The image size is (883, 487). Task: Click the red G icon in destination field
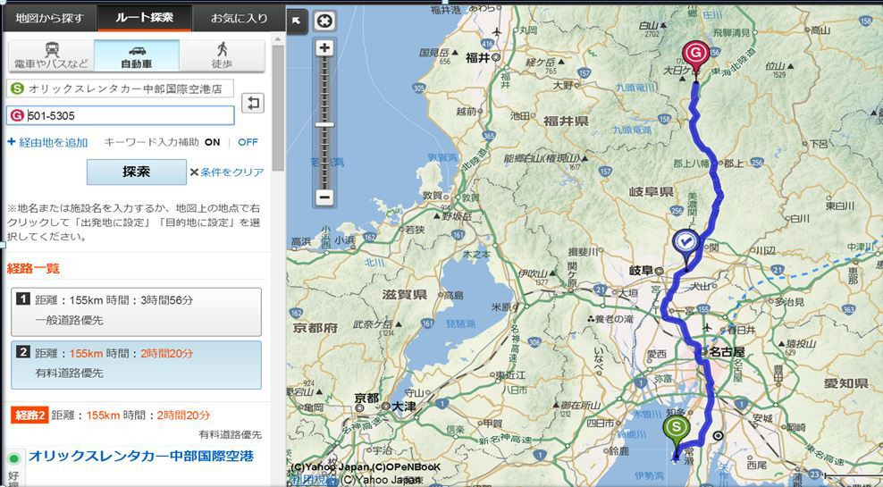point(17,115)
